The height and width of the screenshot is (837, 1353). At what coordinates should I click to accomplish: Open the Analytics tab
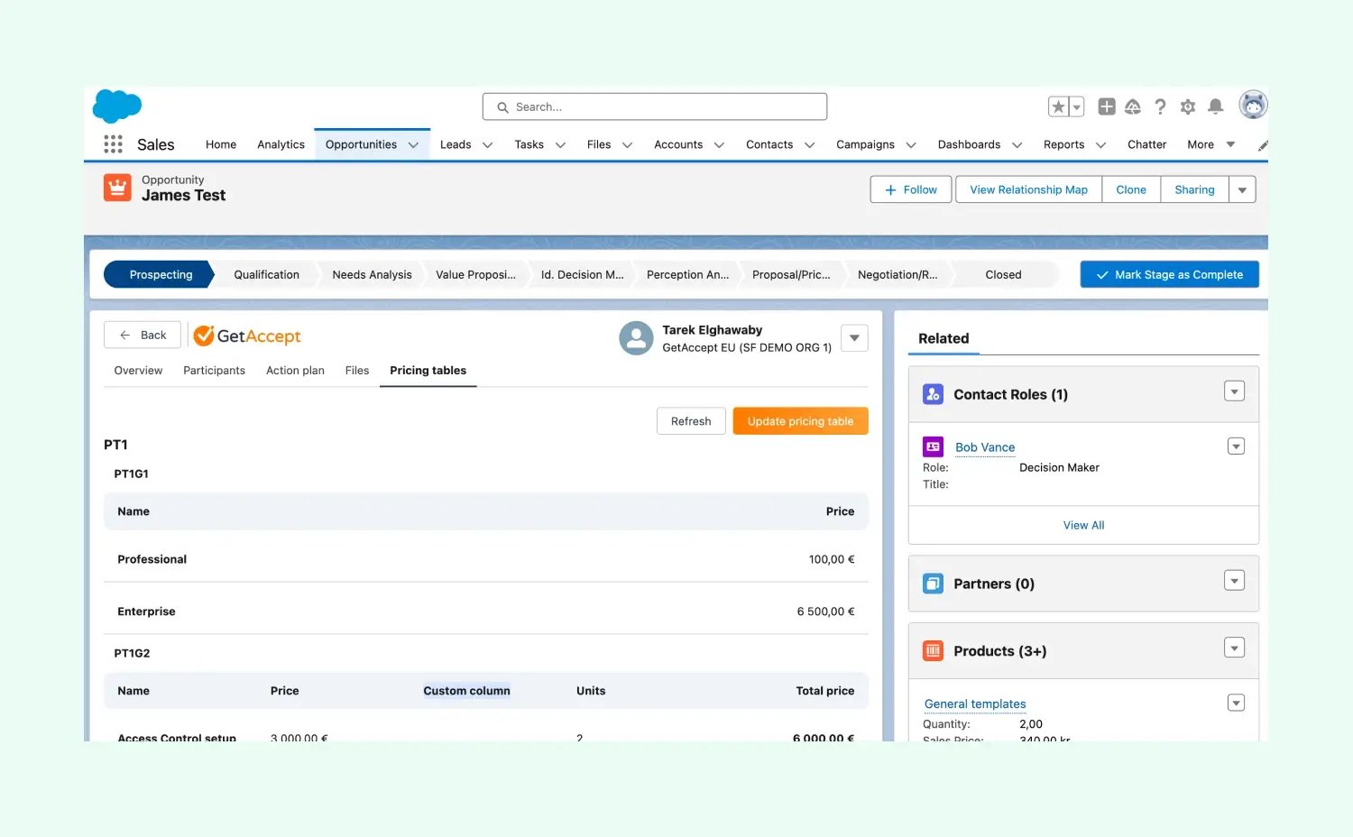pos(281,144)
